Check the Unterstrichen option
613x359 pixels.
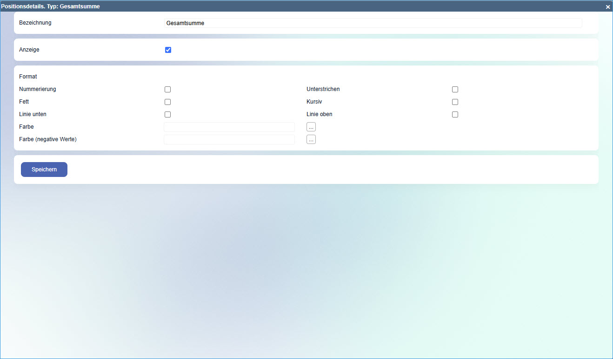pos(455,89)
